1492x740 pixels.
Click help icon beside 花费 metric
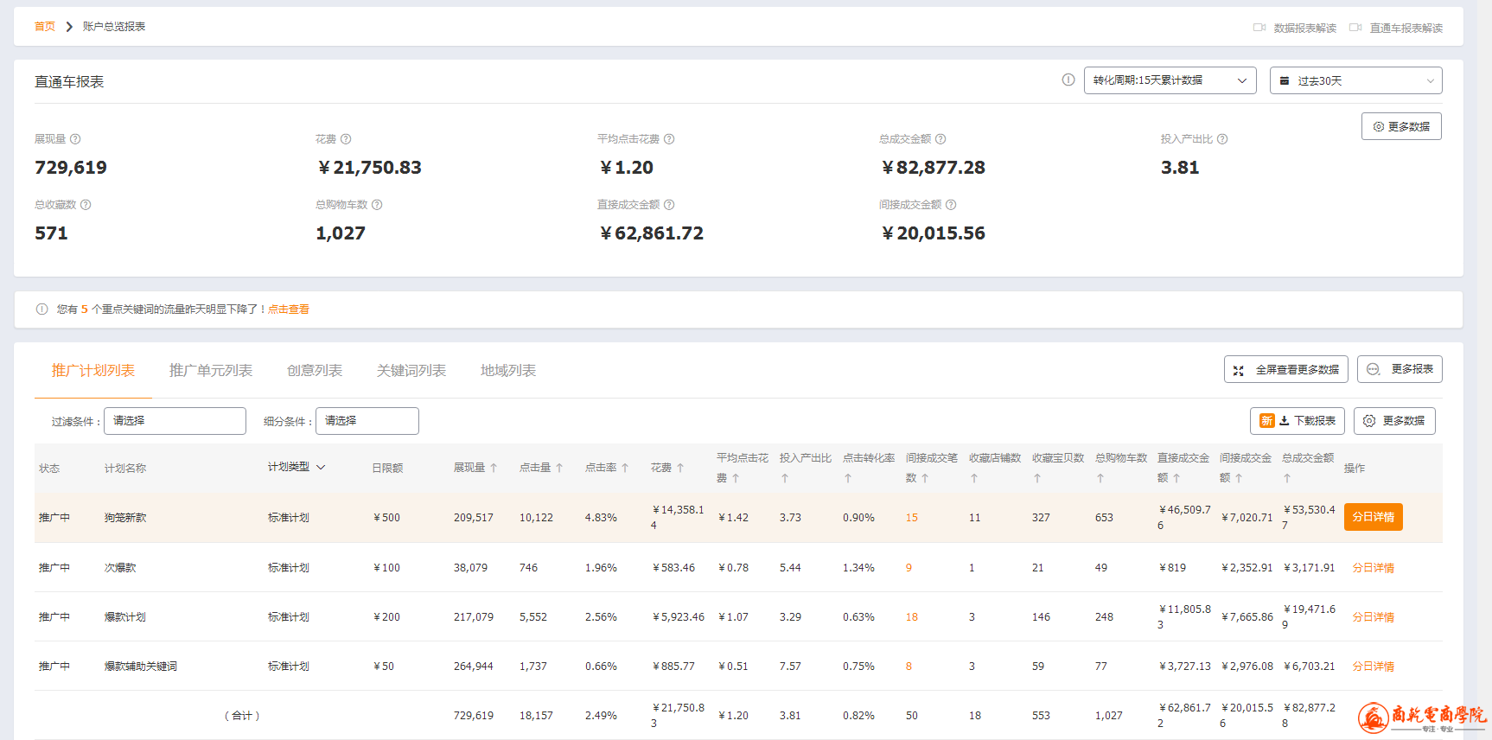(x=346, y=139)
